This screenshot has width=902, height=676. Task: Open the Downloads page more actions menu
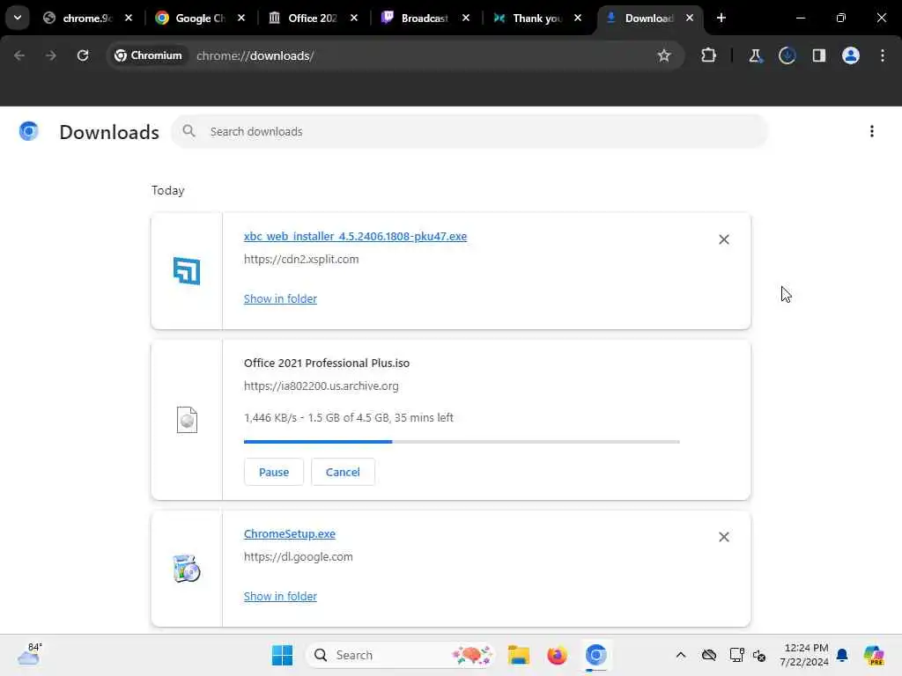point(871,132)
